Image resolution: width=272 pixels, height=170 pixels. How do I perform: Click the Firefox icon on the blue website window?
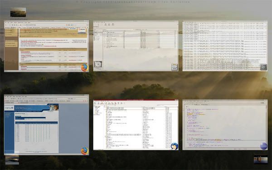(x=85, y=151)
